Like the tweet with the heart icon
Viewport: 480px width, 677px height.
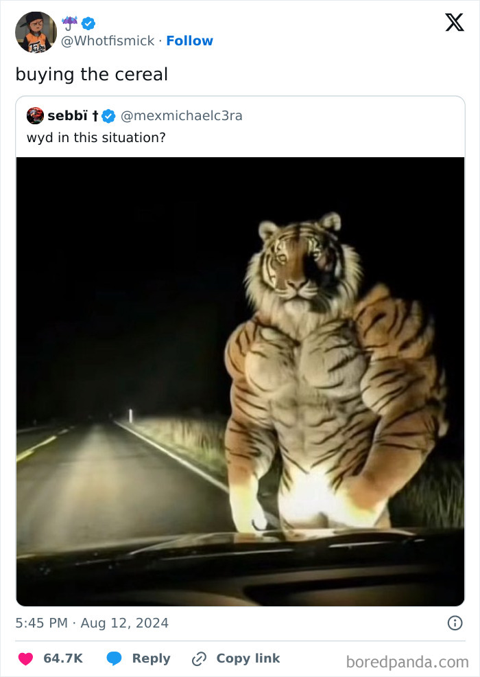[x=25, y=658]
